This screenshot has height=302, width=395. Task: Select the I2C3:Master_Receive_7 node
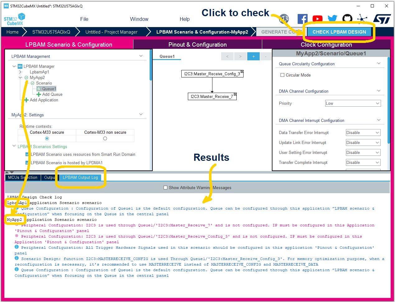[212, 96]
